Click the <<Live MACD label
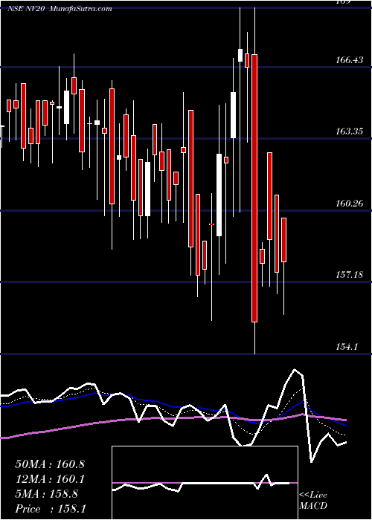This screenshot has width=372, height=520. (x=313, y=500)
